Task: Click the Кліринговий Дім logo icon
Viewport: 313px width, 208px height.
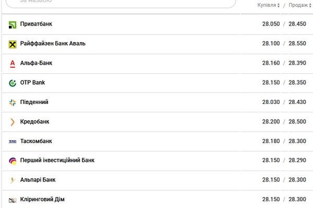Action: pos(13,200)
